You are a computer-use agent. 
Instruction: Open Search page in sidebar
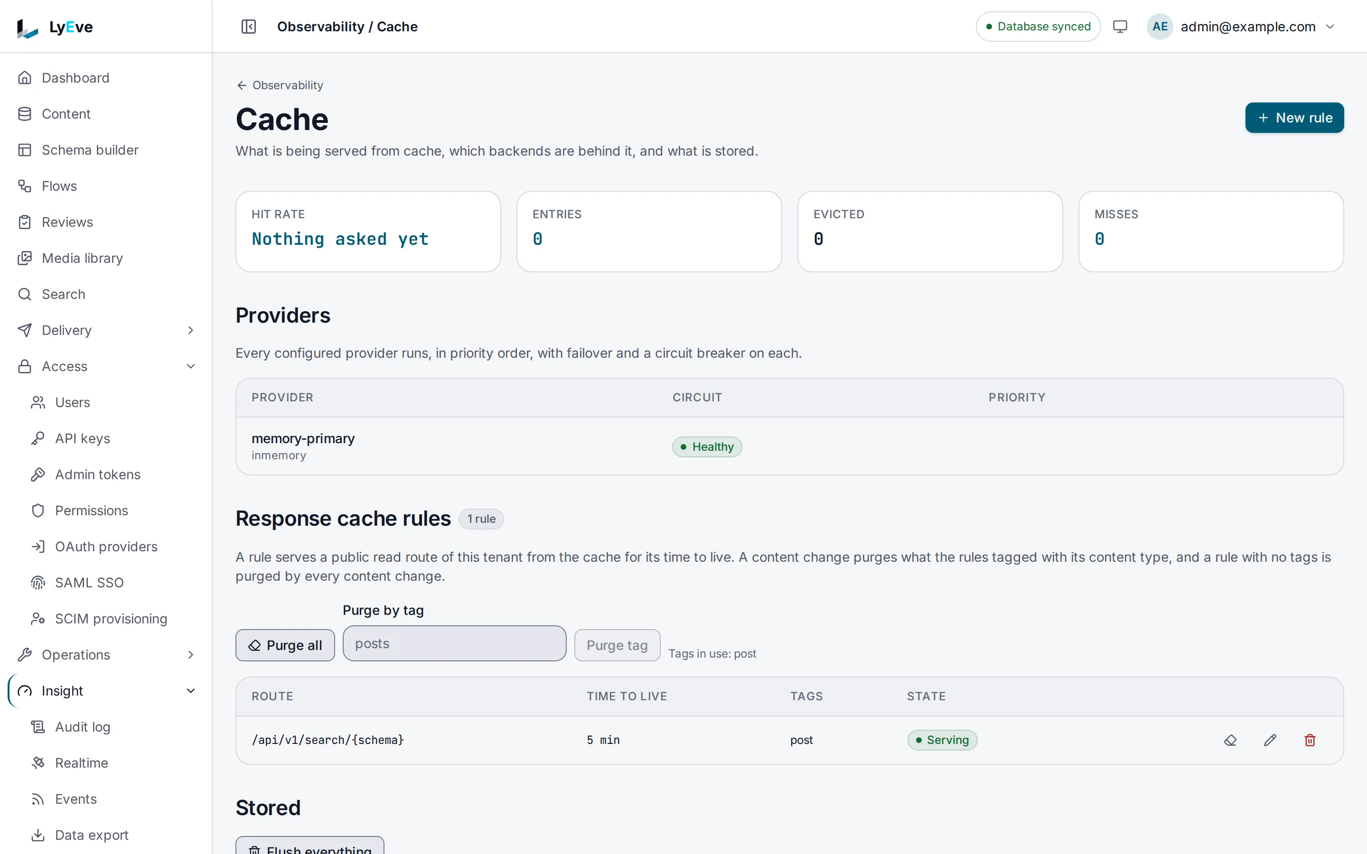click(x=106, y=294)
